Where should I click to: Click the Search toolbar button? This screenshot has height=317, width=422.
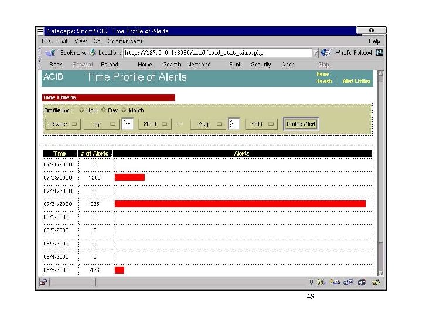(x=172, y=65)
